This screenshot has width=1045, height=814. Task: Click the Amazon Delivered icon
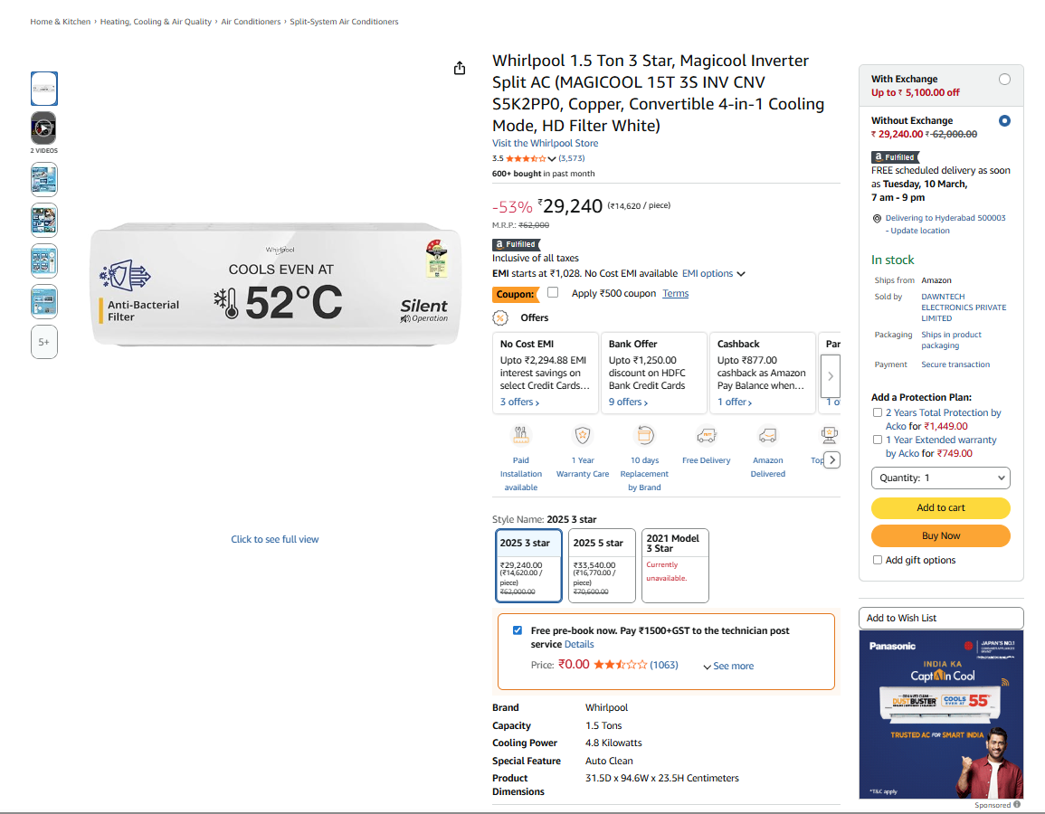pos(767,436)
